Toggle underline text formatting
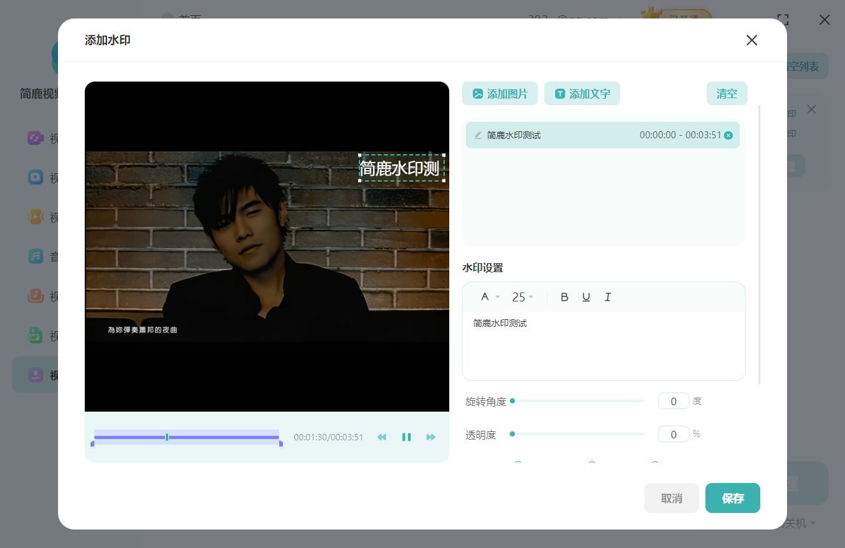The image size is (845, 548). (x=586, y=297)
